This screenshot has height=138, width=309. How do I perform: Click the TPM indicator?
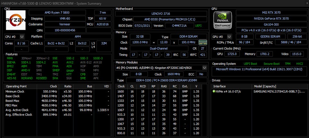[288, 64]
